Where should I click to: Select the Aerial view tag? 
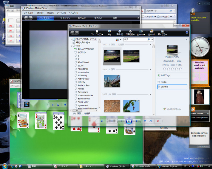point(83,102)
